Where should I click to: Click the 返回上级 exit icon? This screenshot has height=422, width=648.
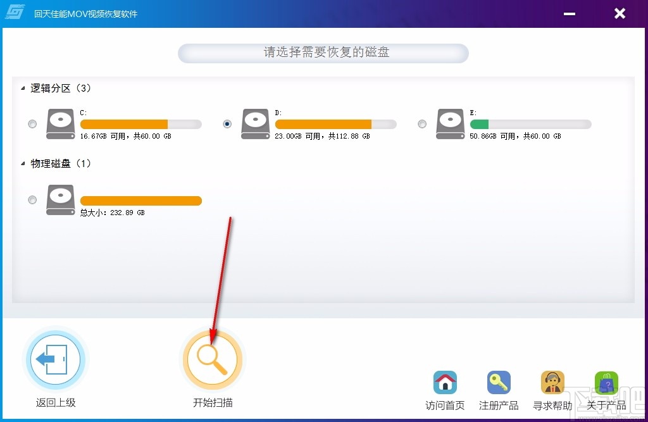point(56,359)
